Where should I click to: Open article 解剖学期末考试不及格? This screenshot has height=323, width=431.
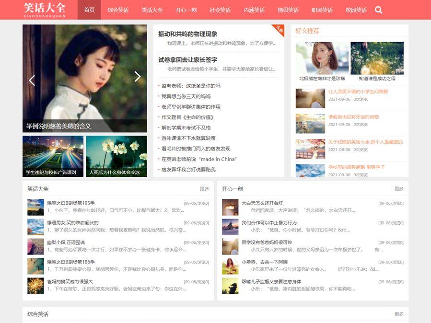[186, 128]
